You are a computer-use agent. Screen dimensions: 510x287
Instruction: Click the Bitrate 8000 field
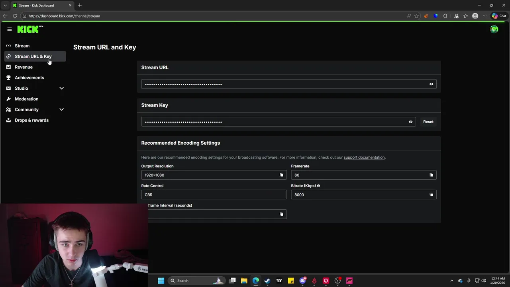coord(364,195)
